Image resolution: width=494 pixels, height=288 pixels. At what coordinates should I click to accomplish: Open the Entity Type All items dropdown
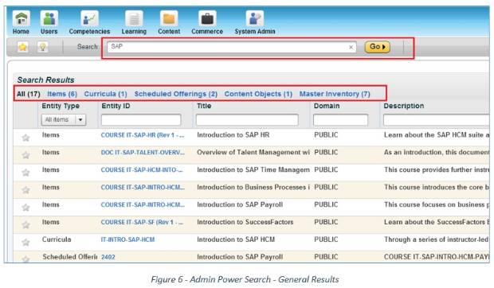click(x=64, y=119)
